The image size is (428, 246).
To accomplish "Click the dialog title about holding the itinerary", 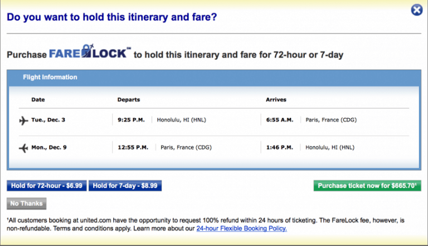I will click(x=111, y=17).
